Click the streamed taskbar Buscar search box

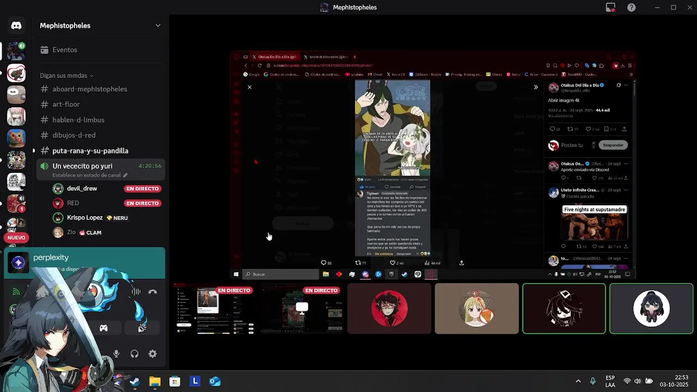coord(280,274)
